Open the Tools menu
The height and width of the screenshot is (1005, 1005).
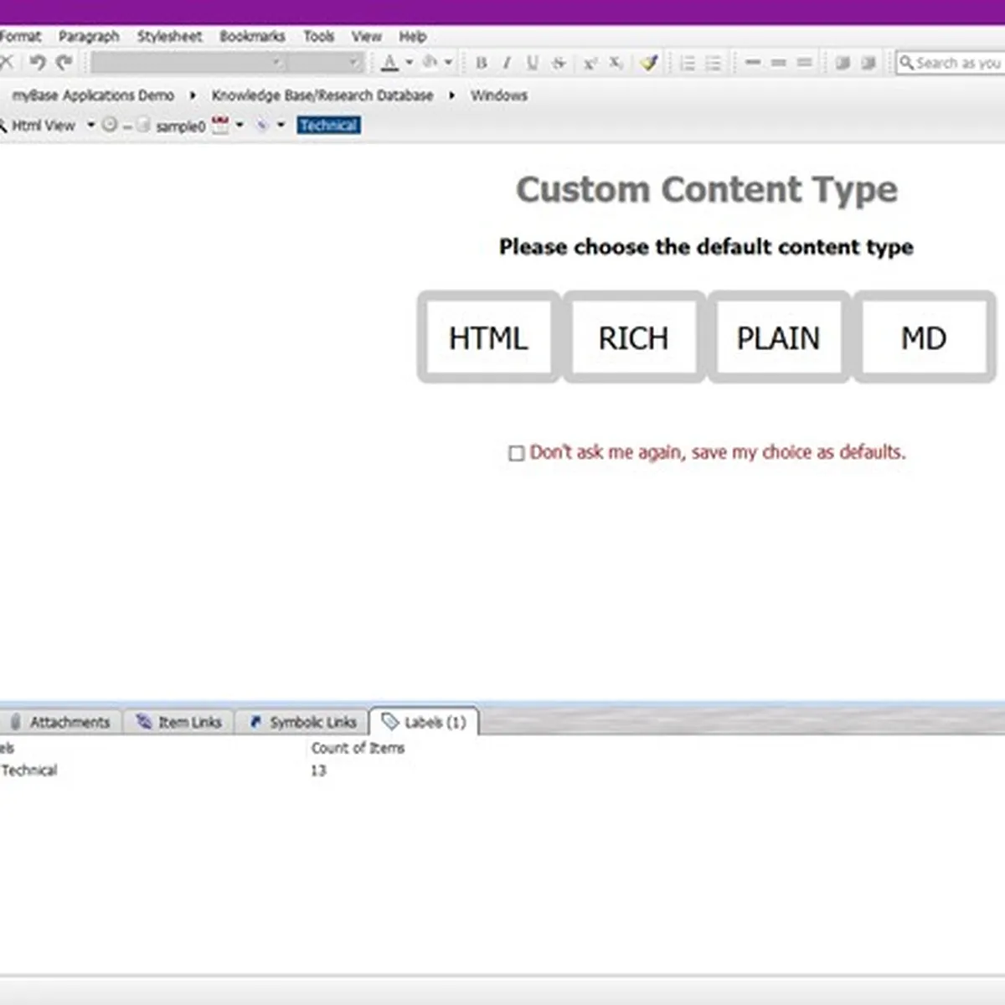(318, 36)
